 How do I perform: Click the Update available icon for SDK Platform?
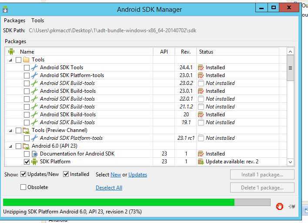coord(201,162)
